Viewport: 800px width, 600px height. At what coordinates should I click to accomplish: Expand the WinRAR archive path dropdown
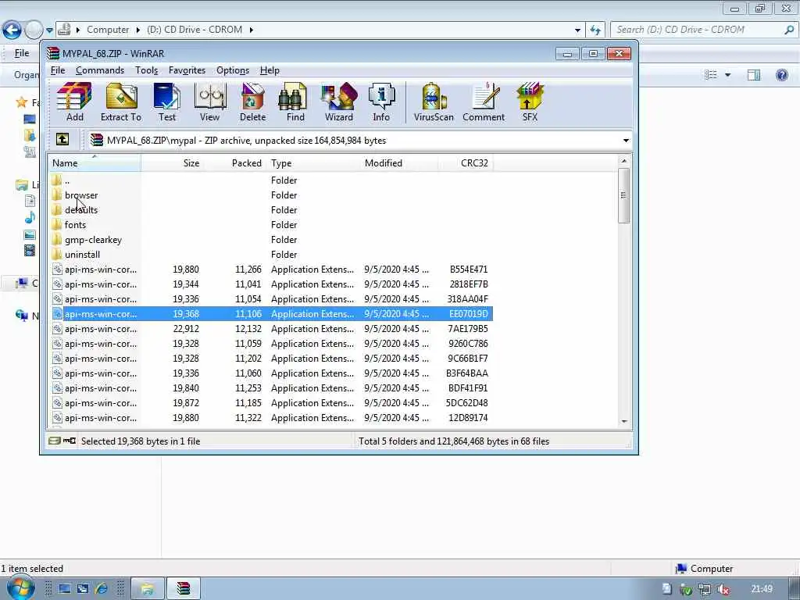pos(626,141)
